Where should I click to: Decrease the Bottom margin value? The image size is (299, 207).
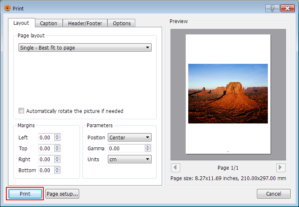57,172
